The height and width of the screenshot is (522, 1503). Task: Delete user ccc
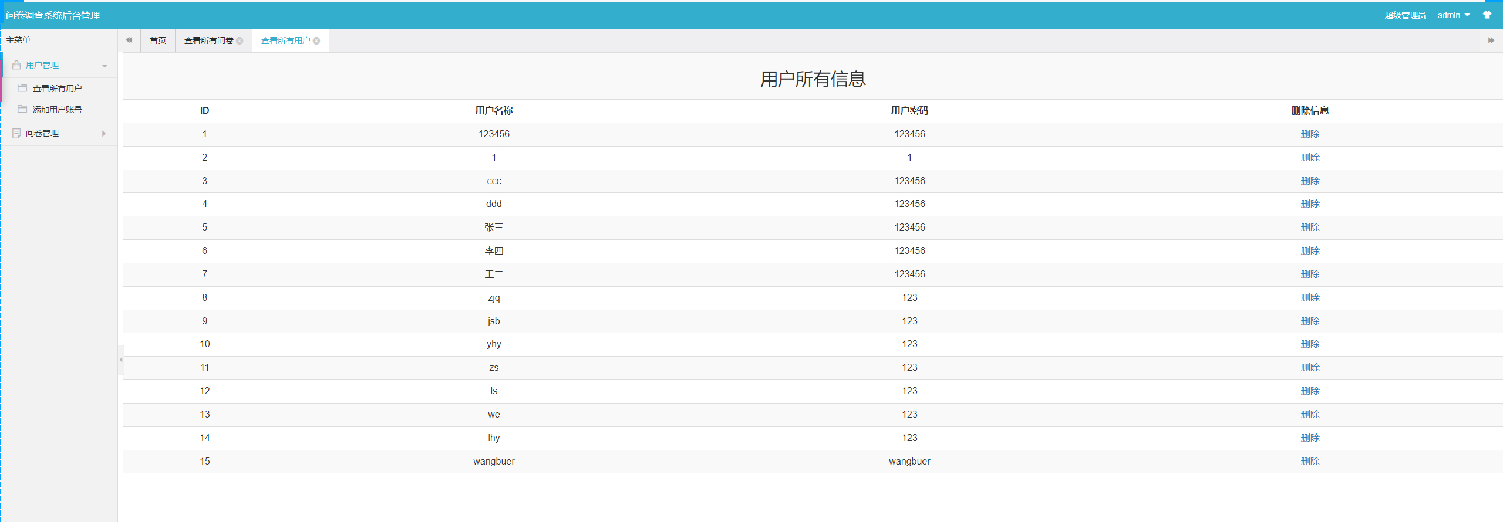click(x=1310, y=181)
